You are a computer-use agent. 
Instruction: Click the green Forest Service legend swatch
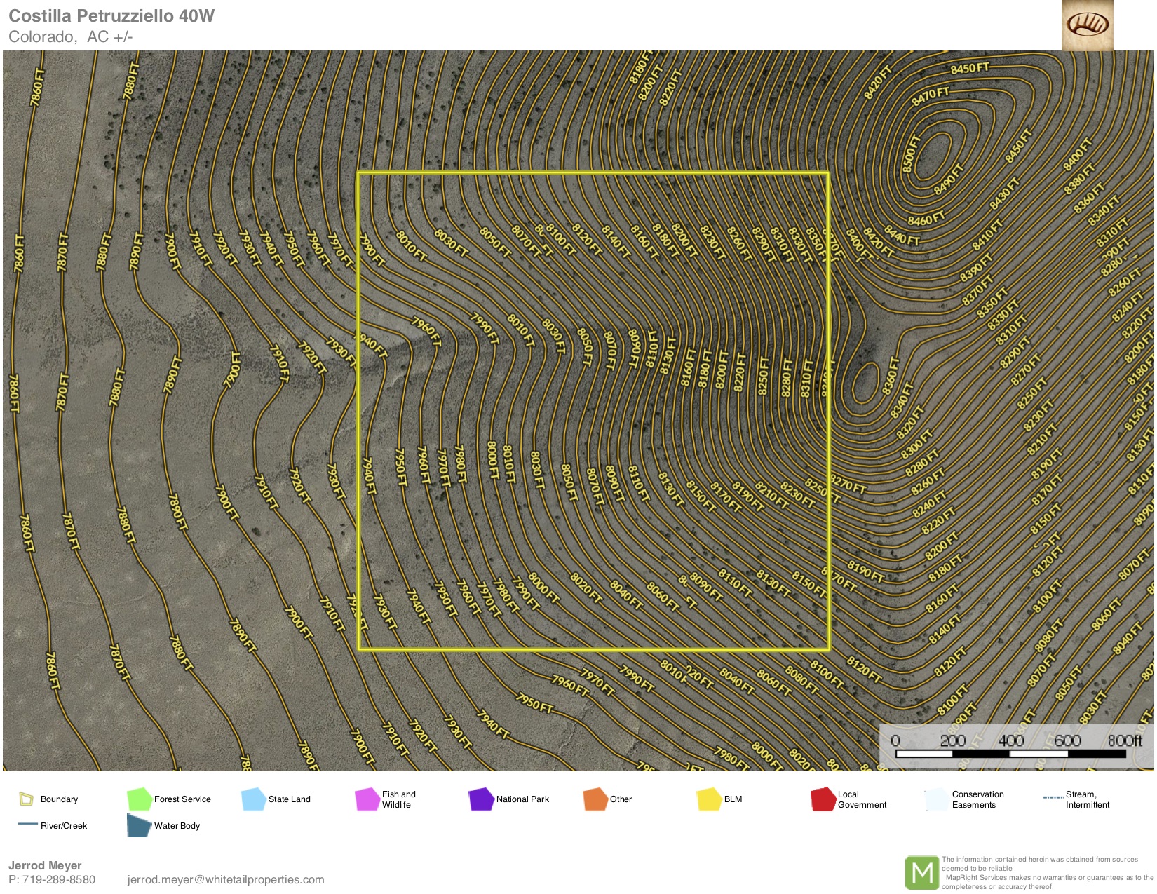(x=139, y=799)
